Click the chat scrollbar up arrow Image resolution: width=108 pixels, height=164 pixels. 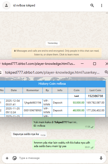(x=107, y=13)
